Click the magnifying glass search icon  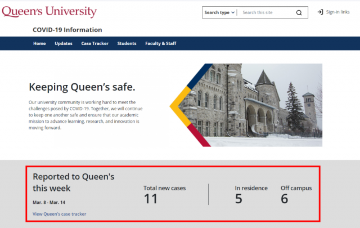point(299,12)
